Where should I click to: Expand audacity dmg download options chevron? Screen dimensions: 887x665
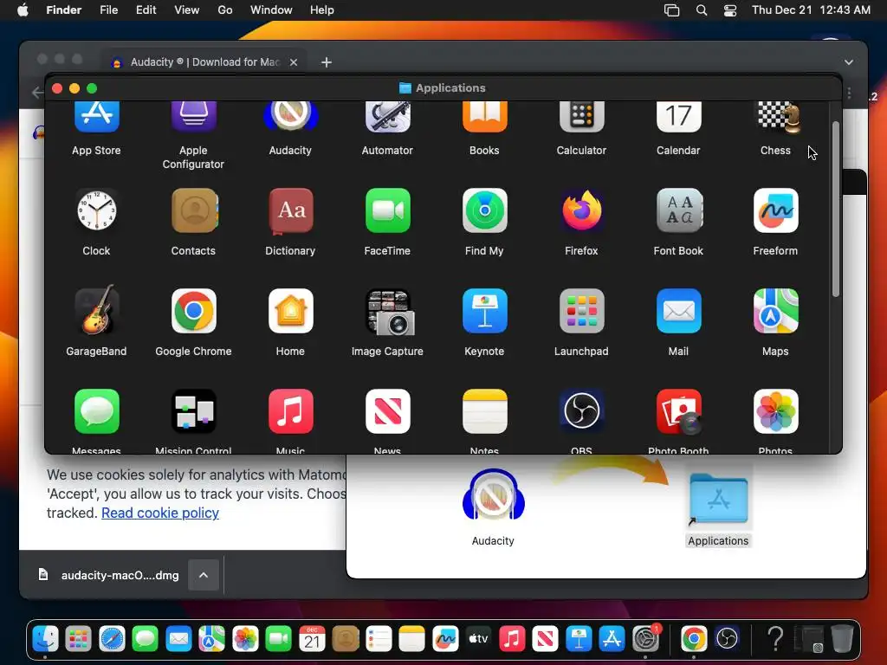click(x=204, y=575)
